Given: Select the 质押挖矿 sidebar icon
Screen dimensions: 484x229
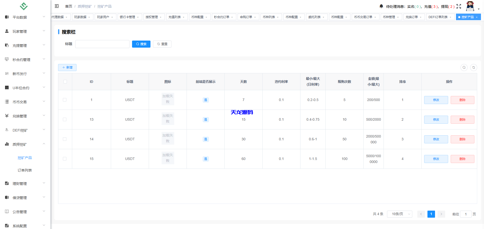Looking at the screenshot, I should click(x=7, y=144).
